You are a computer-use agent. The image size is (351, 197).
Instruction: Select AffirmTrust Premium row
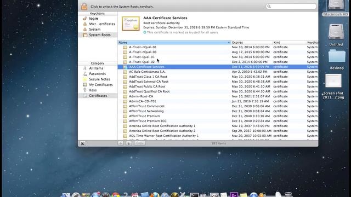(218, 116)
